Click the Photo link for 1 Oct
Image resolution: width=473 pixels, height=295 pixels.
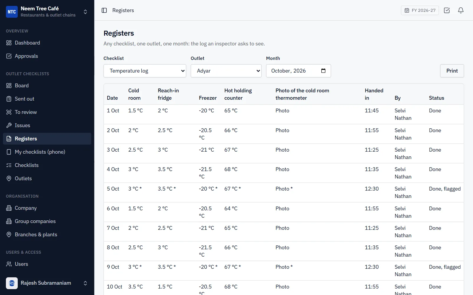282,111
